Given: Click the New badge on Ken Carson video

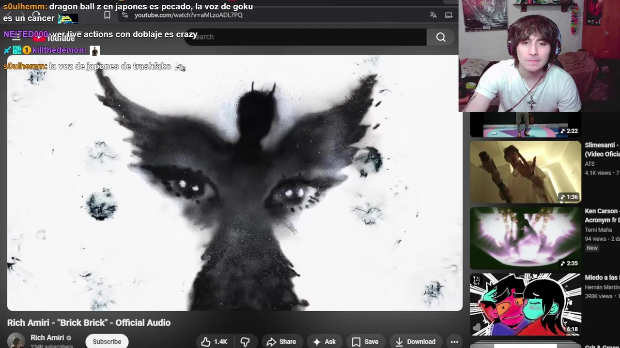Looking at the screenshot, I should tap(592, 248).
